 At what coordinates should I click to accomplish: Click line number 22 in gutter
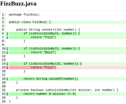4,94
